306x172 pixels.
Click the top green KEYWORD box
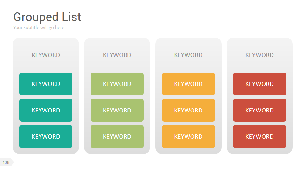tap(117, 84)
